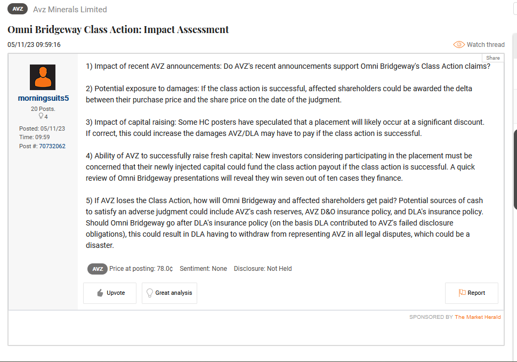The width and height of the screenshot is (517, 362).
Task: Open the Share tab on post
Action: pos(492,58)
